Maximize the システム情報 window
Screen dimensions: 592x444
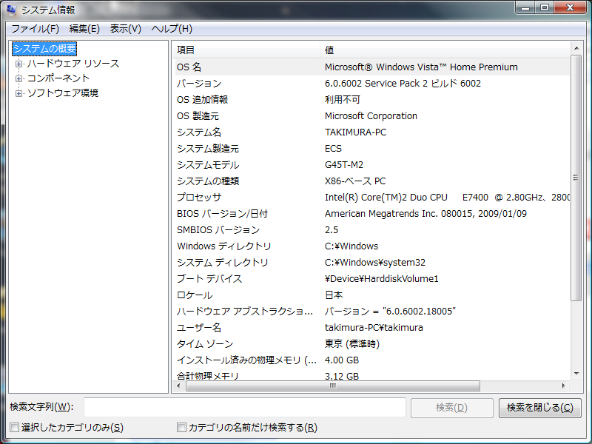[544, 7]
